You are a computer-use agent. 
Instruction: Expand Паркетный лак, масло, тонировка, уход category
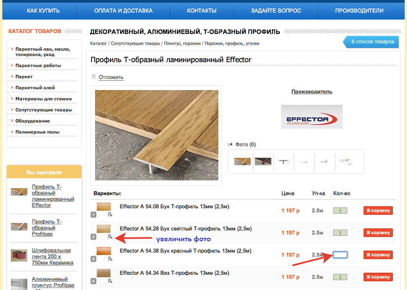pos(42,52)
